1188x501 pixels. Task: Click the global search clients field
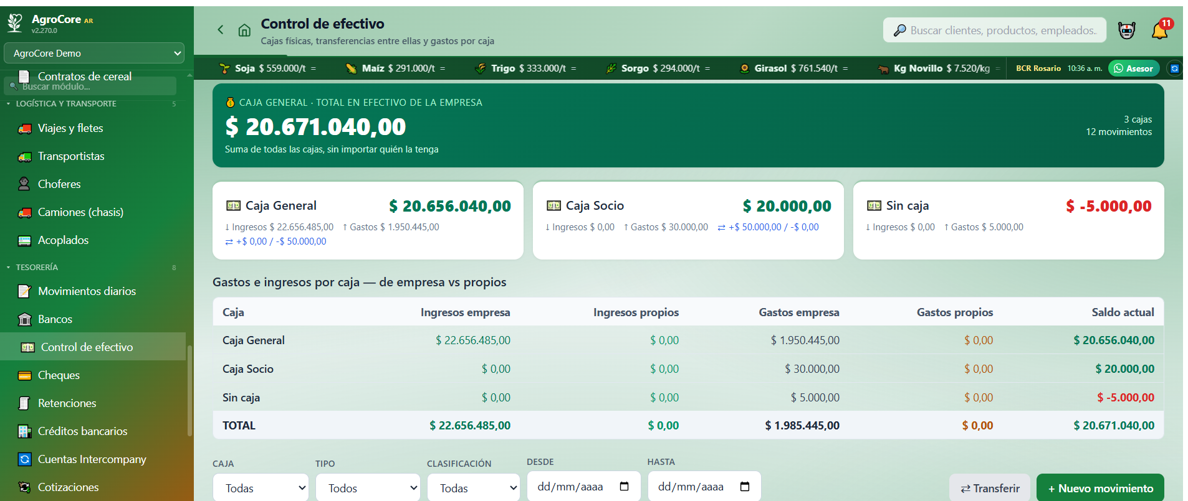point(994,30)
